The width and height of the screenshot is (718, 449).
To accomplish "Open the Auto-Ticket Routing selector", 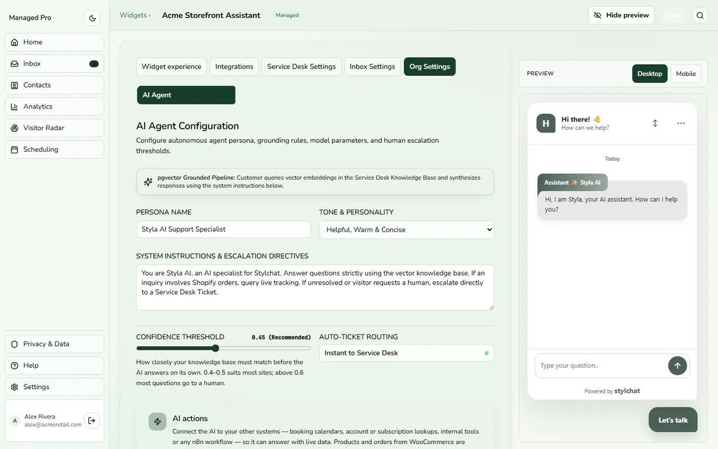I will [x=407, y=353].
